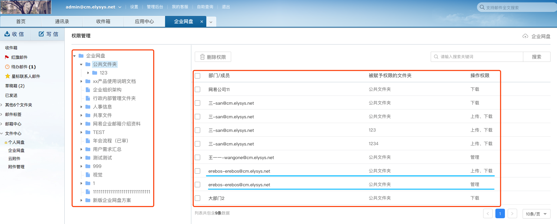Screen dimensions: 557x224
Task: Click the cloud upload icon beside 企业网盘
Action: 525,36
